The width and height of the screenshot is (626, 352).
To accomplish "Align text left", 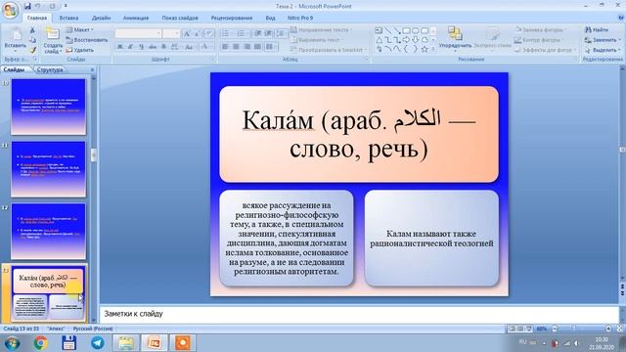I will [225, 47].
